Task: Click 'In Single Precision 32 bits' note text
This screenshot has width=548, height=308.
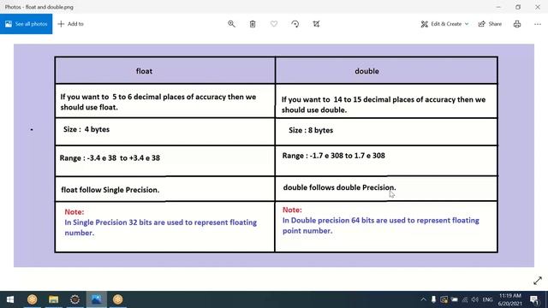Action: click(161, 228)
